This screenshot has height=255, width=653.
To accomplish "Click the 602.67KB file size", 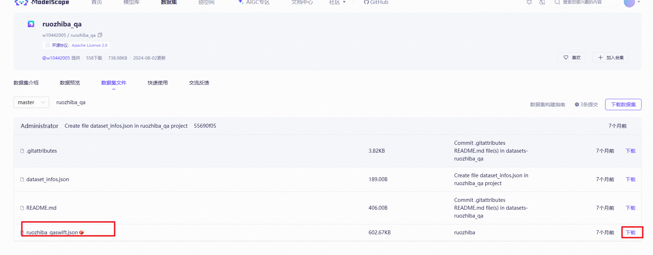I will coord(380,233).
